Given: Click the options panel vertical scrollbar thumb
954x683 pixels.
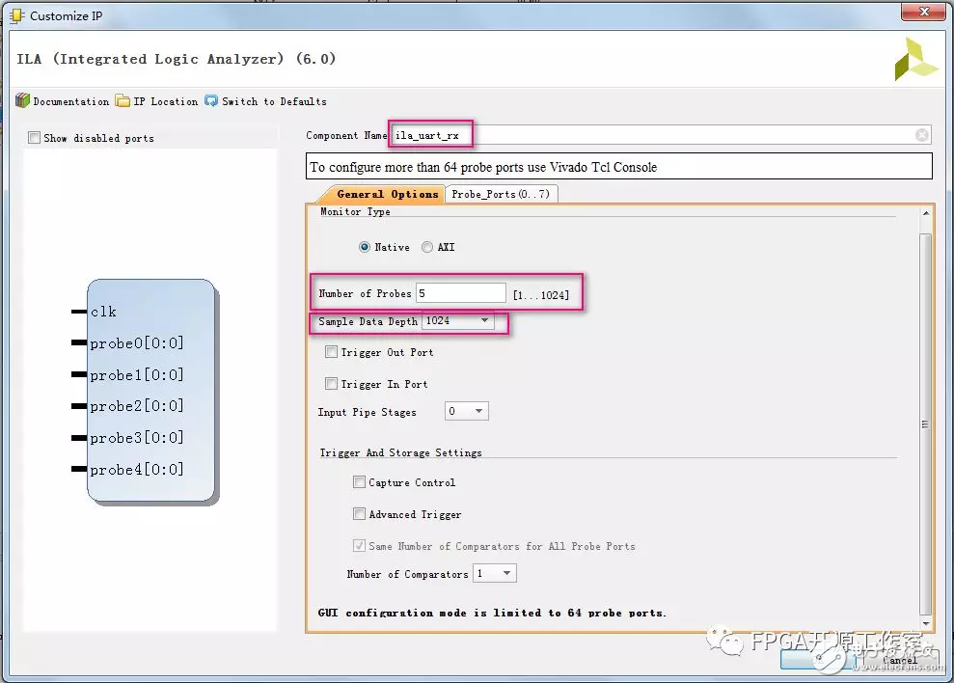Looking at the screenshot, I should (925, 423).
